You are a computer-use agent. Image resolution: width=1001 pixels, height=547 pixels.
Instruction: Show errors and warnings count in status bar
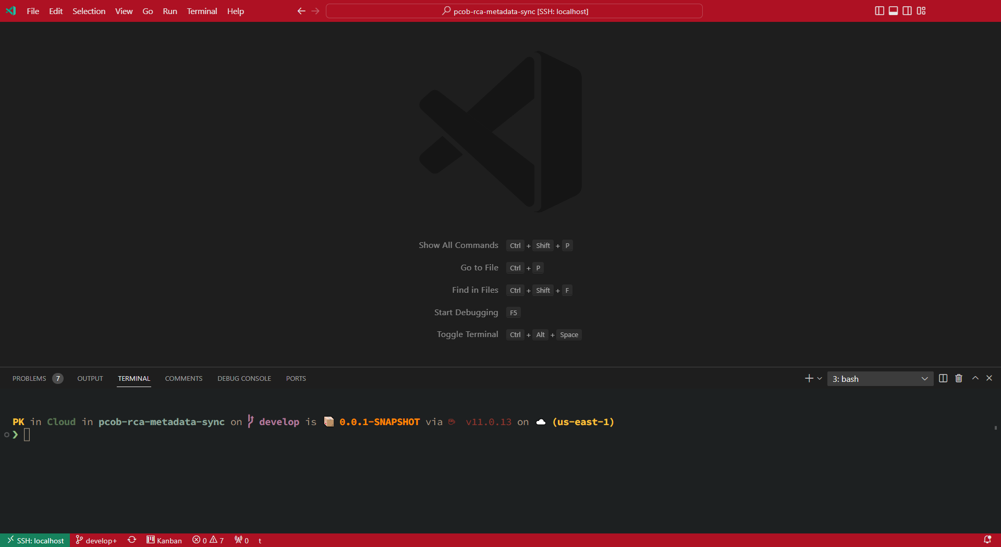[x=208, y=540]
